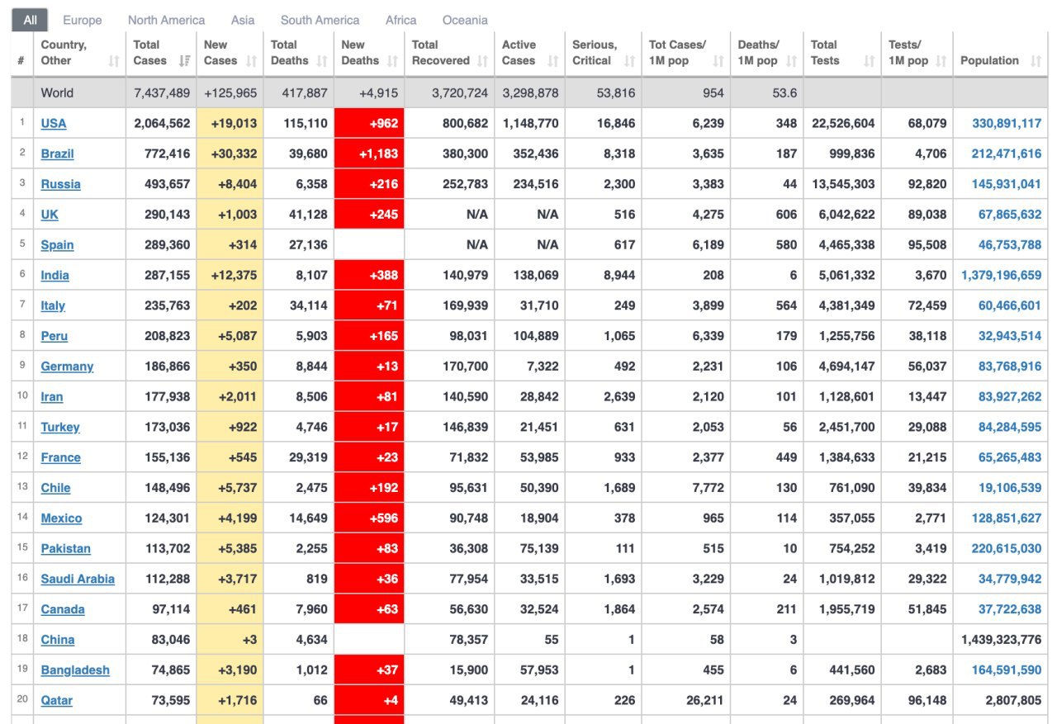Switch to the Asia tab
This screenshot has height=724, width=1057.
pyautogui.click(x=243, y=20)
